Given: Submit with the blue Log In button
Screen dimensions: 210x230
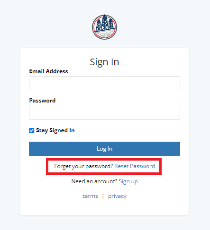Looking at the screenshot, I should [x=104, y=149].
